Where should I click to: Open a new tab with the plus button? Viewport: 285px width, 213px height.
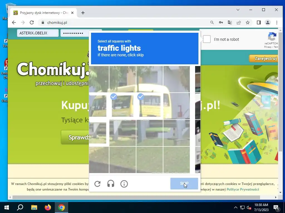point(83,13)
